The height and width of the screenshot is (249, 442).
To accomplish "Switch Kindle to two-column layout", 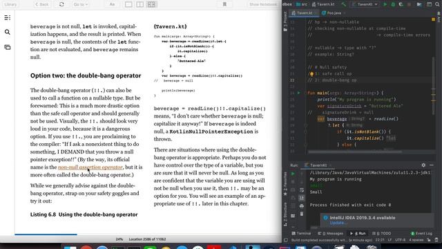I will [140, 4].
